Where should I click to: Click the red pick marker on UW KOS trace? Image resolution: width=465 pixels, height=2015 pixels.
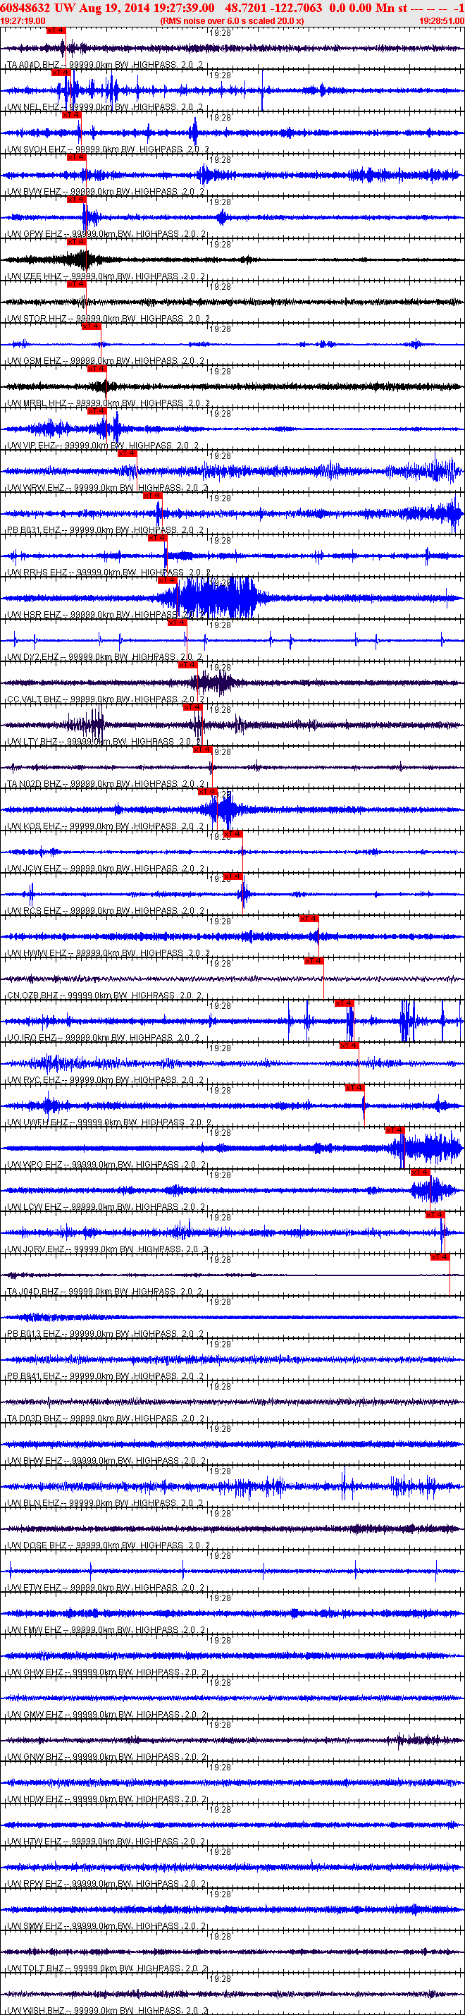[x=208, y=792]
